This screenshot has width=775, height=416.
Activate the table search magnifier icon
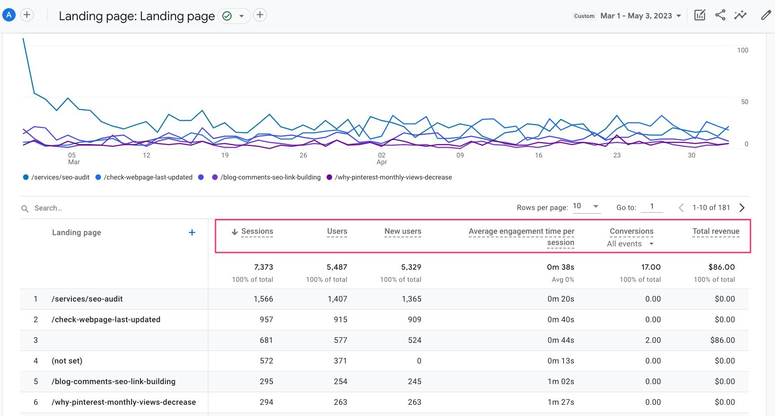25,208
